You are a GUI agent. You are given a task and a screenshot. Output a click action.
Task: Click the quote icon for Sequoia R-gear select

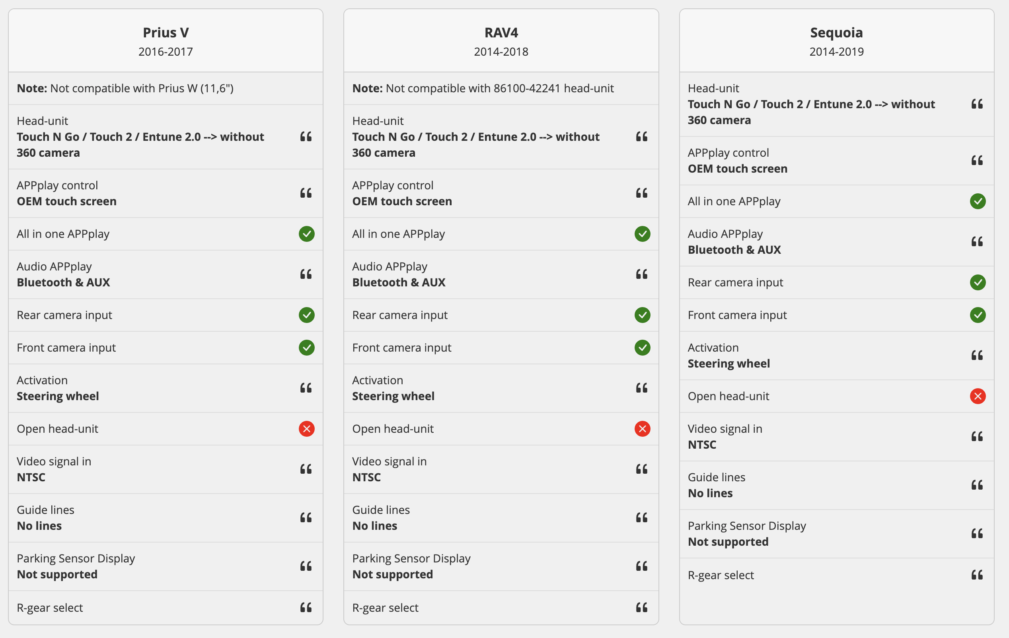click(x=977, y=575)
